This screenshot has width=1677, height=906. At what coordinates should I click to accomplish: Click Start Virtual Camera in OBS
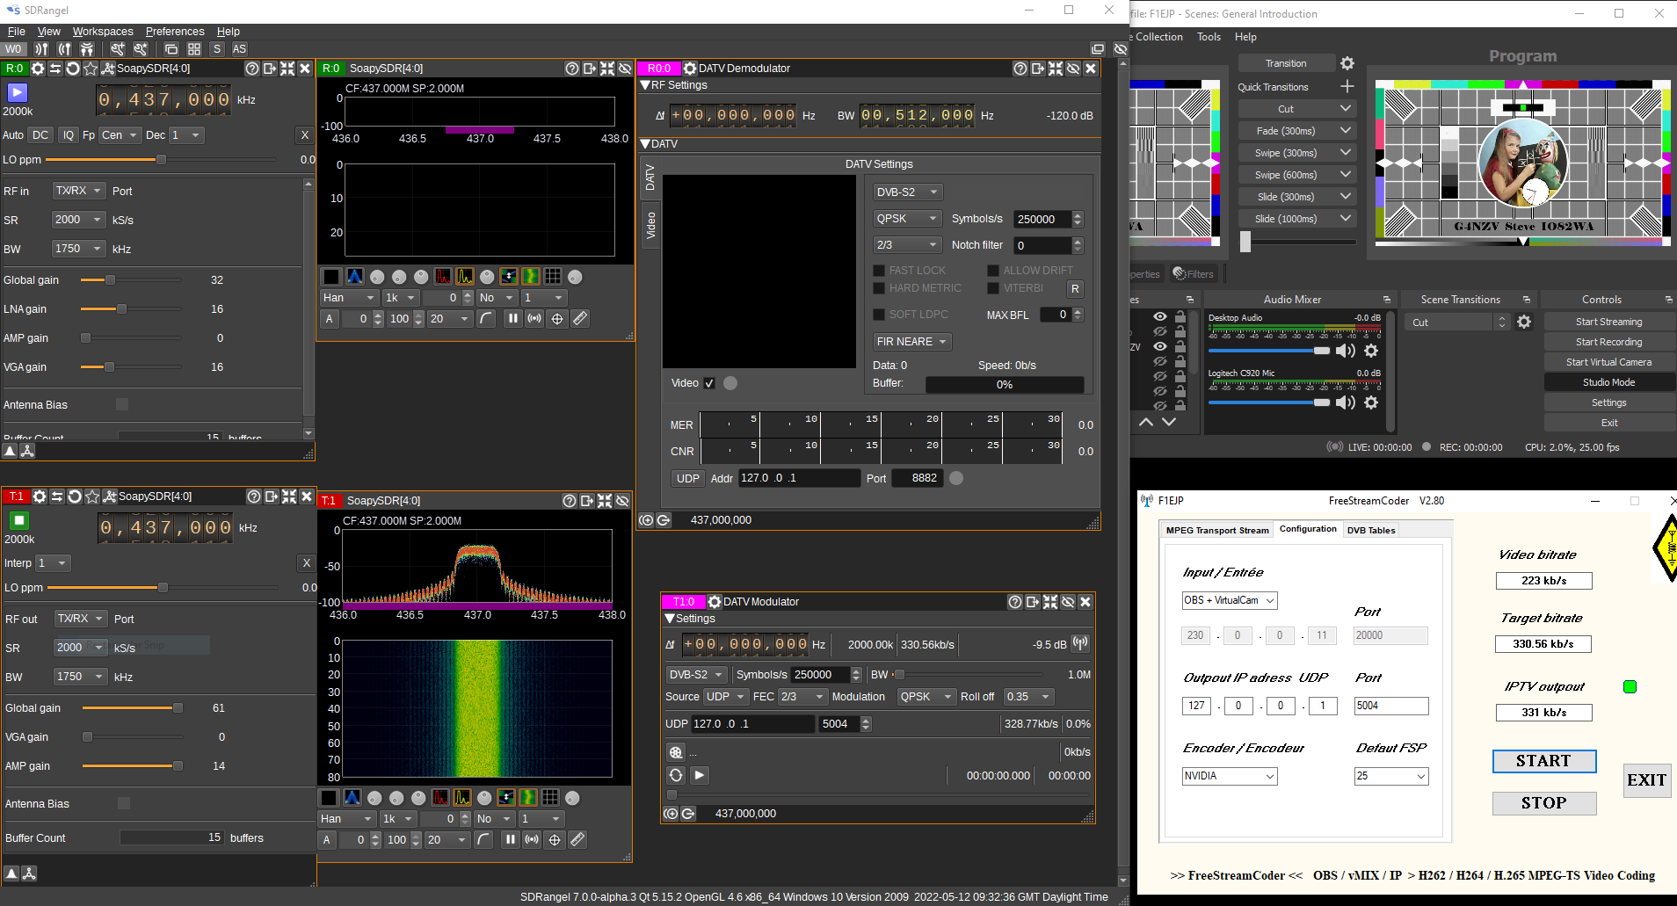(1608, 362)
